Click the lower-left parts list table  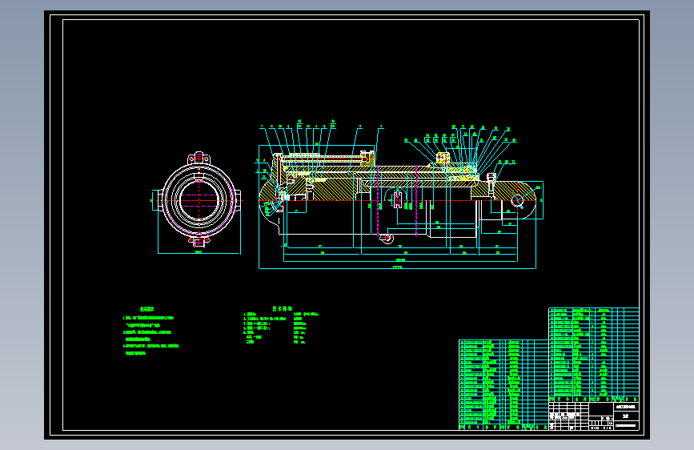click(x=503, y=384)
